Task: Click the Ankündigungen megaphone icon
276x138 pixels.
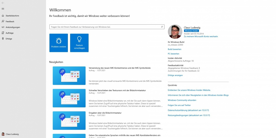Action: point(3,27)
